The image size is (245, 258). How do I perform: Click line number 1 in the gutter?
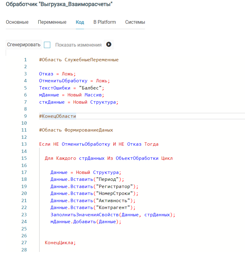click(25, 59)
